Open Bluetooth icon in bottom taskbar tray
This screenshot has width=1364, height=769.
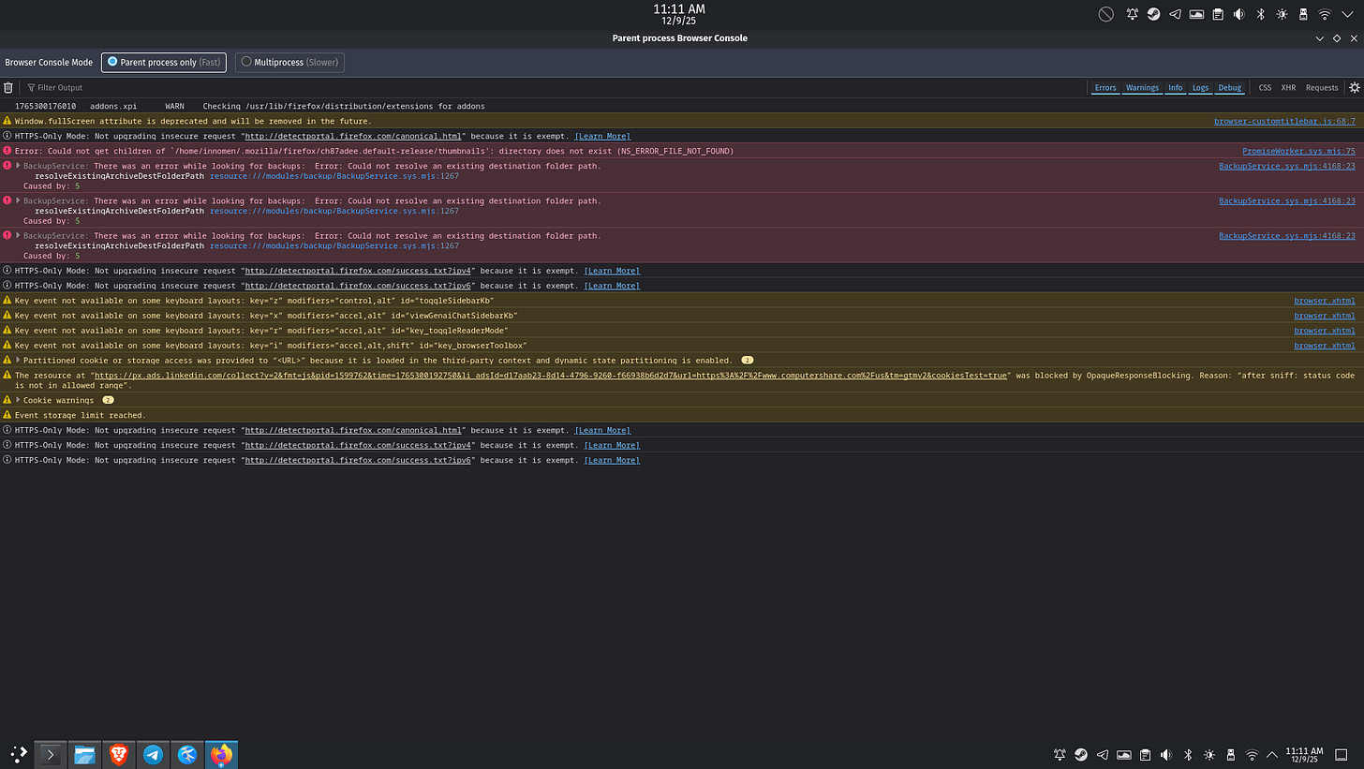pos(1188,754)
